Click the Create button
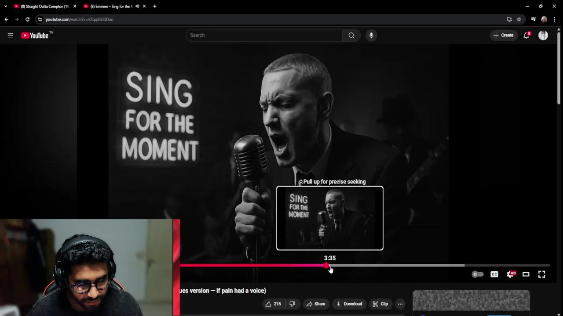The width and height of the screenshot is (563, 316). pos(504,35)
